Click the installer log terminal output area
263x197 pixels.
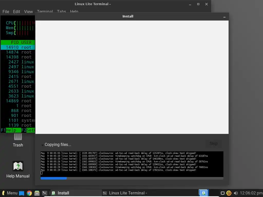click(132, 164)
